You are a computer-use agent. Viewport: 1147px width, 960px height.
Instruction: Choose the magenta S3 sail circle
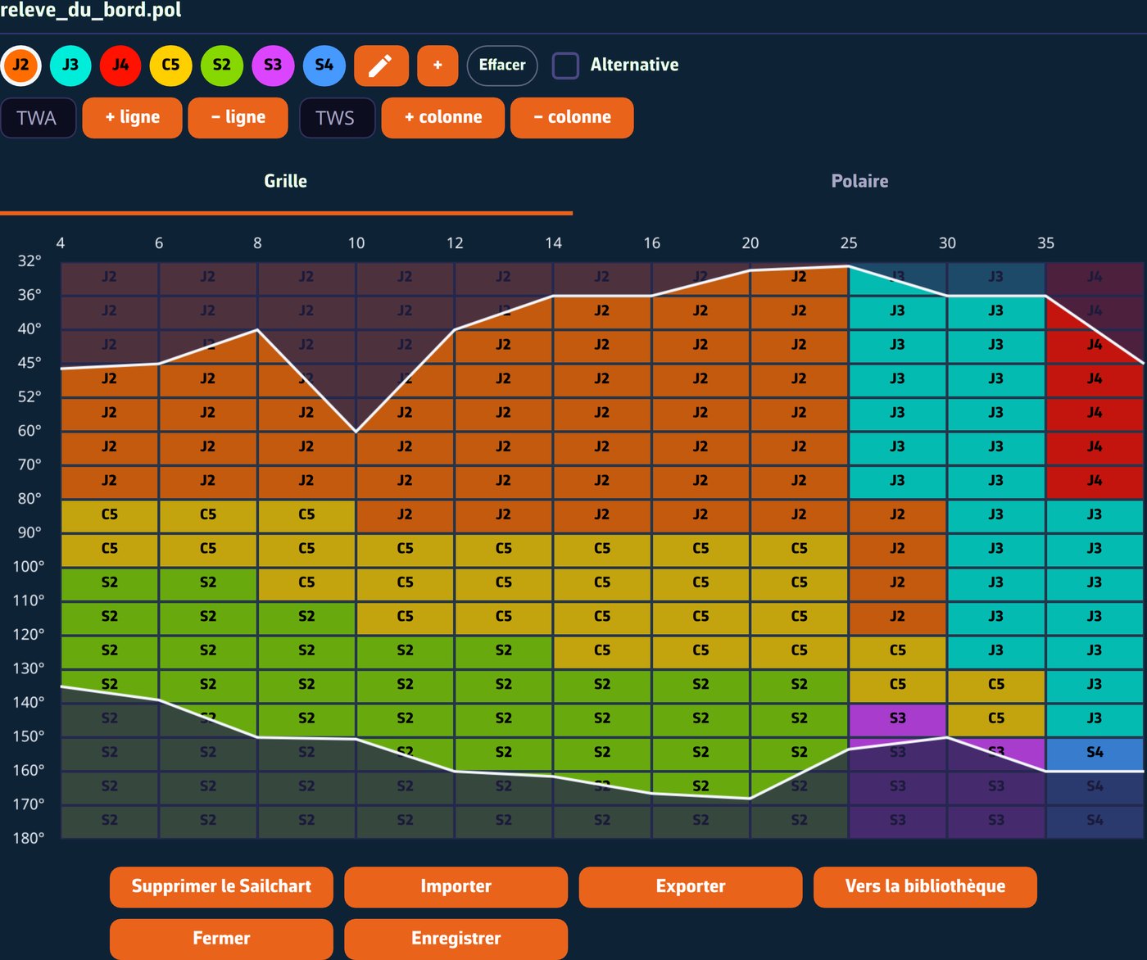[x=273, y=66]
